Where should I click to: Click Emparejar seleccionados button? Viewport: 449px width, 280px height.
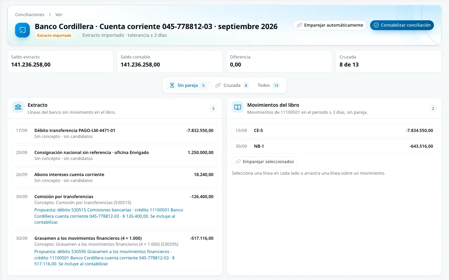pos(264,162)
